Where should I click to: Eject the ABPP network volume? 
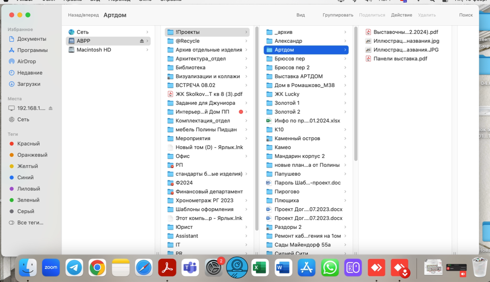(x=142, y=41)
